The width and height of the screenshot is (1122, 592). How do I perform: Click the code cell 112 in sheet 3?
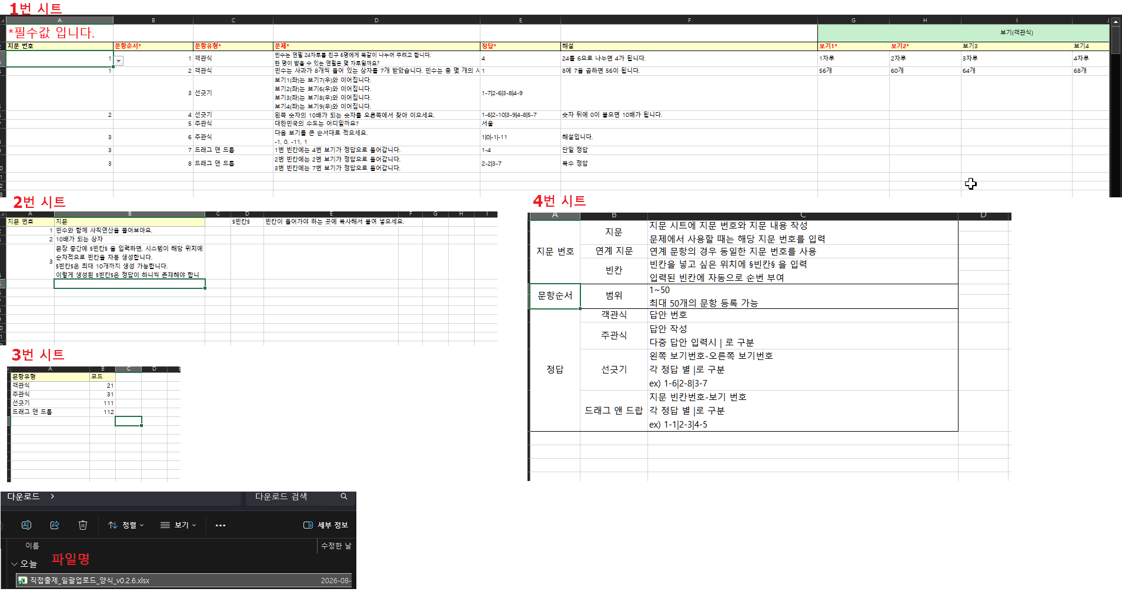[102, 412]
